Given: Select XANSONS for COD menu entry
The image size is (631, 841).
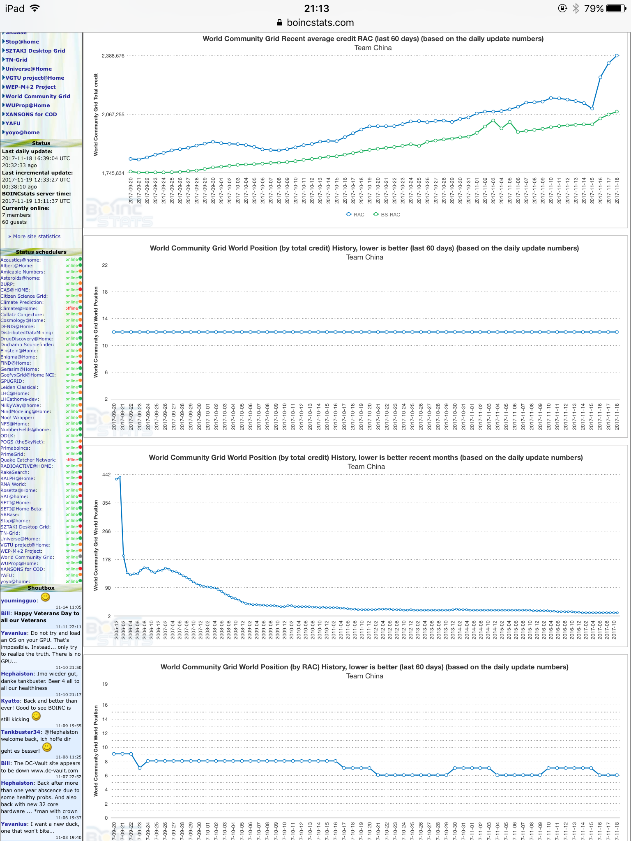Looking at the screenshot, I should coord(31,114).
